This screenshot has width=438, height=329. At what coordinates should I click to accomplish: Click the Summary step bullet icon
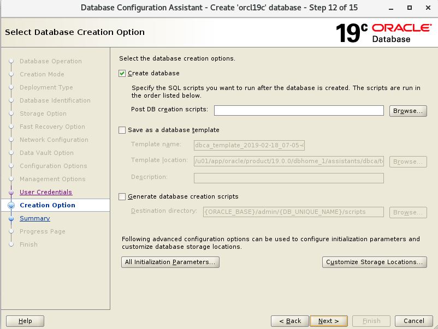click(11, 218)
